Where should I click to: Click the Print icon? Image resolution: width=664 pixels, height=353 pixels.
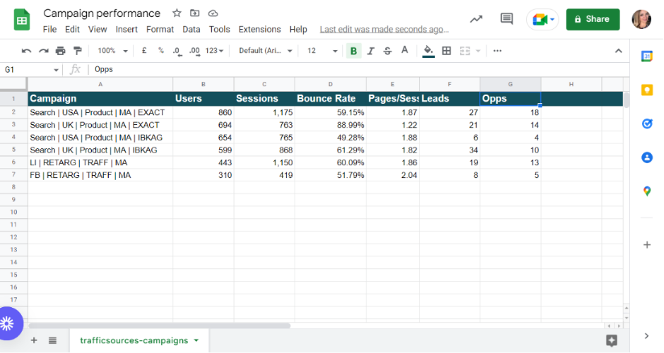coord(61,51)
